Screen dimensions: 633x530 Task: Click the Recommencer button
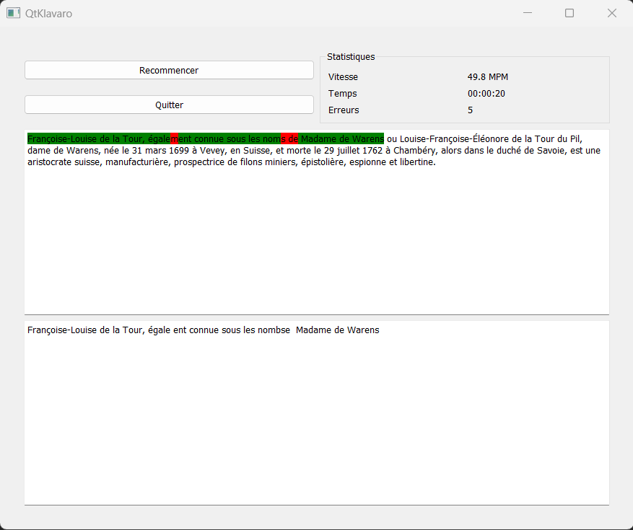(x=169, y=70)
